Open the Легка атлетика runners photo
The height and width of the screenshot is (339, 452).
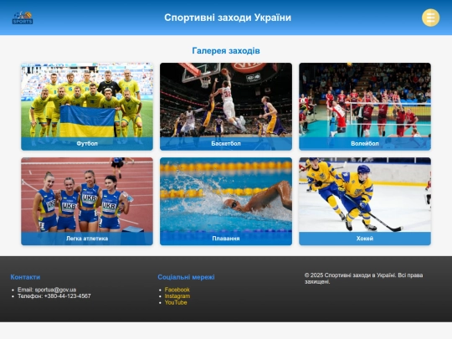[87, 195]
